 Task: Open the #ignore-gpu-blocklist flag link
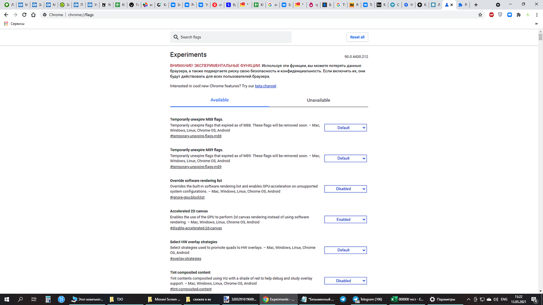click(187, 197)
